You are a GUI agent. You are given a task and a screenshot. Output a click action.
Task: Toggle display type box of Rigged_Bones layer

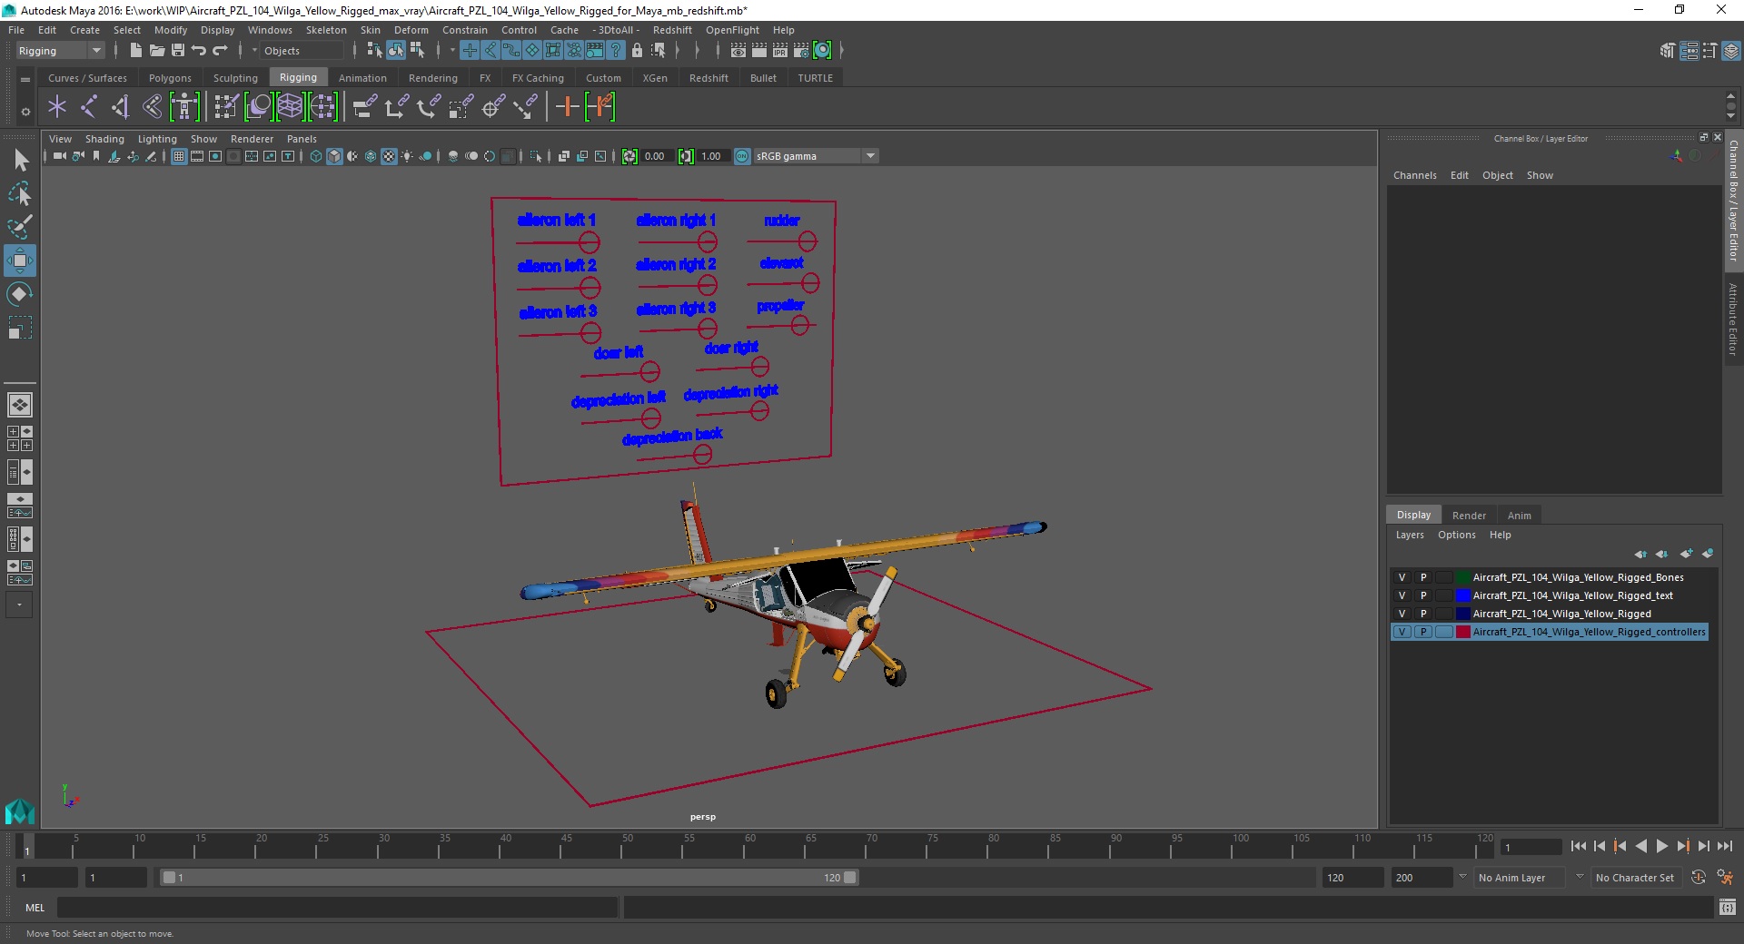tap(1443, 577)
